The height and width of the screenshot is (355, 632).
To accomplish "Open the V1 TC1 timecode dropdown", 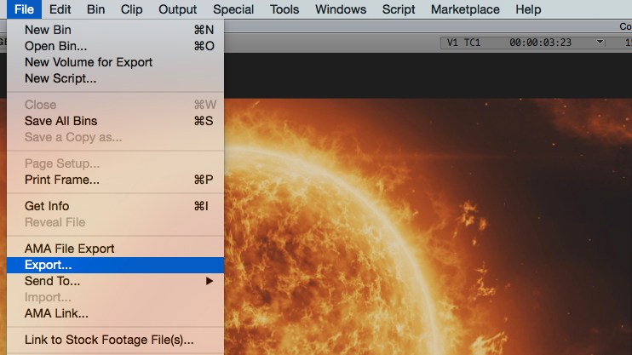I will point(600,43).
